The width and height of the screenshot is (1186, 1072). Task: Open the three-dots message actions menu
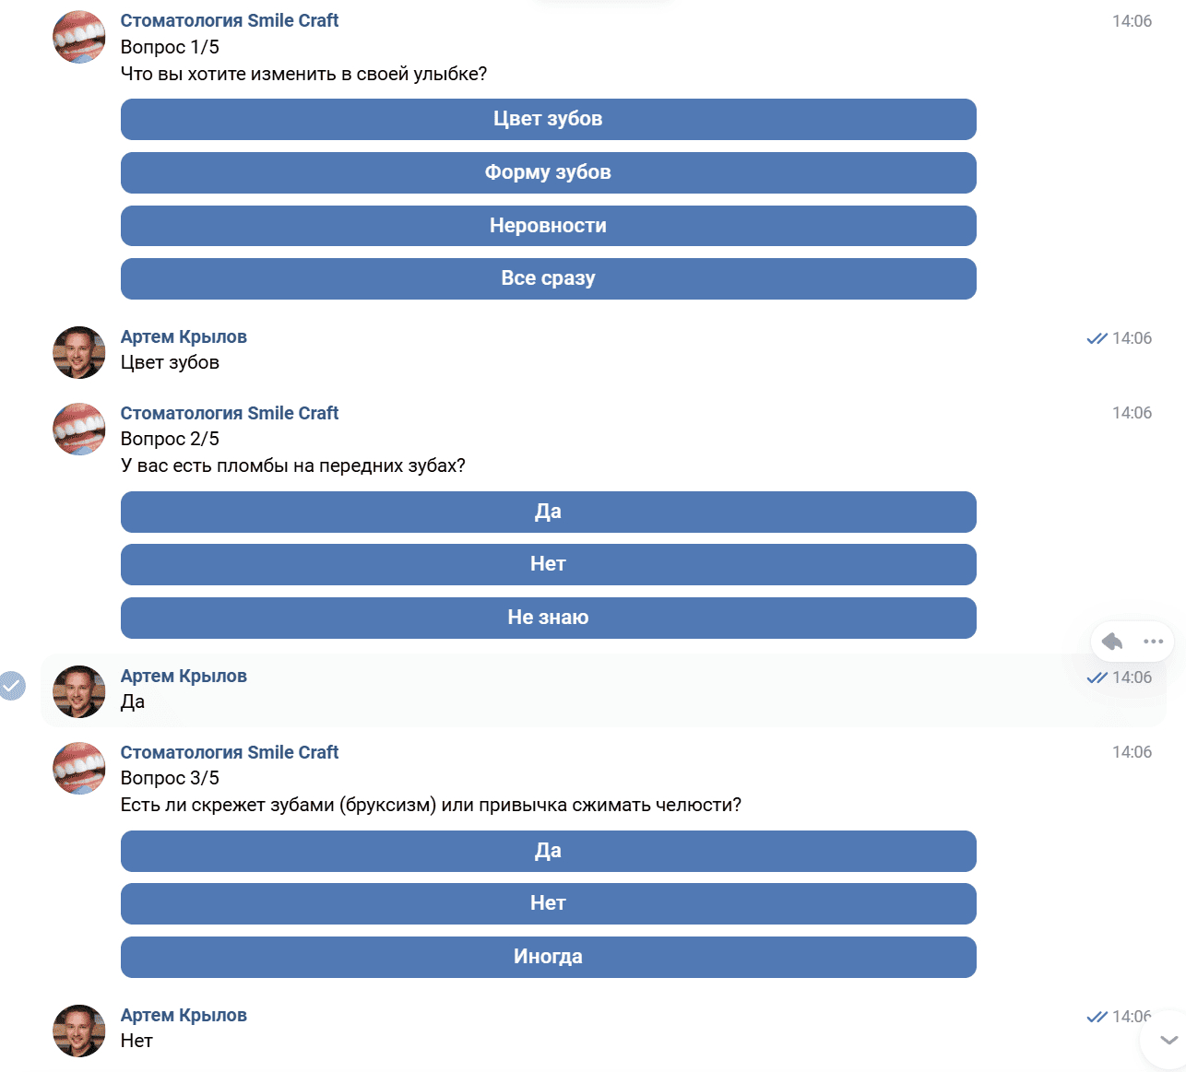pyautogui.click(x=1153, y=642)
